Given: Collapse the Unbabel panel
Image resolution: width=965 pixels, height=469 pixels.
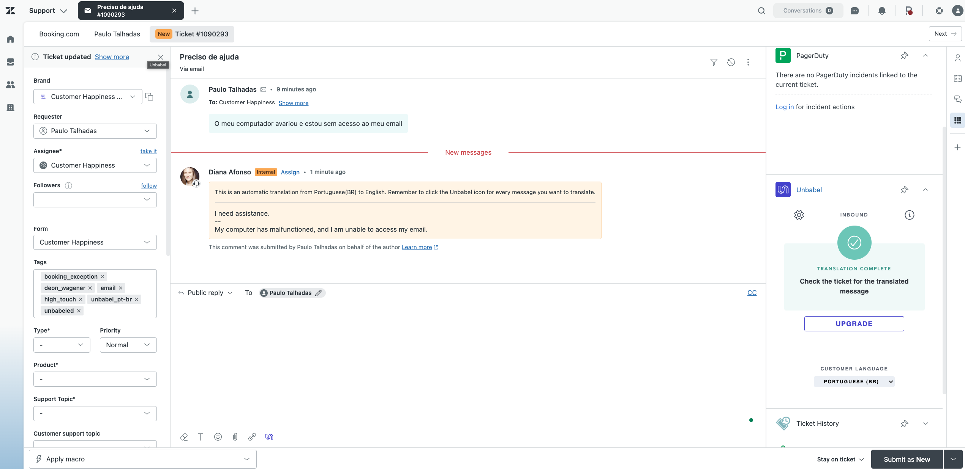Looking at the screenshot, I should tap(926, 190).
